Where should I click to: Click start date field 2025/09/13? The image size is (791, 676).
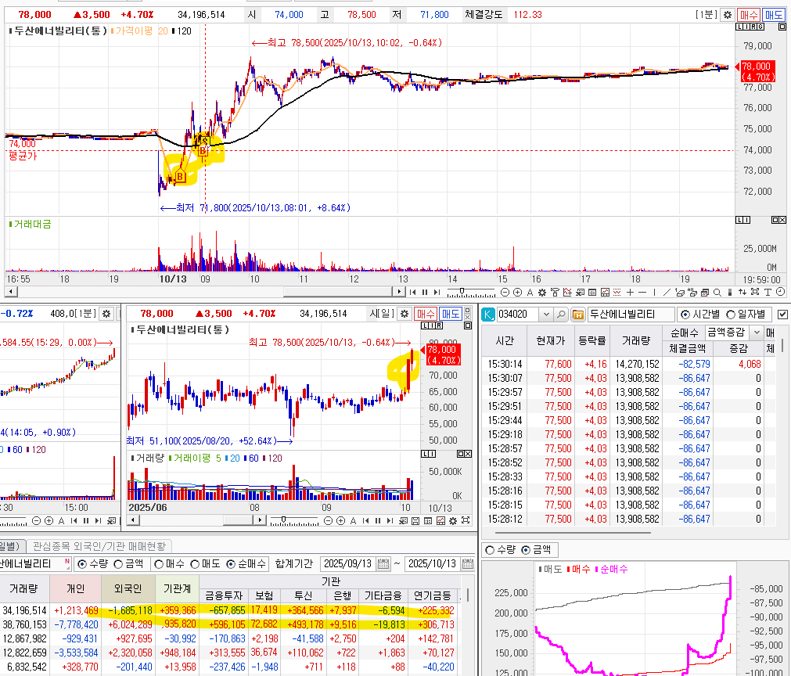[x=348, y=564]
